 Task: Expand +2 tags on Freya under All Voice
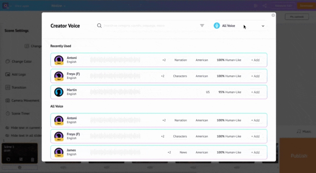162,136
